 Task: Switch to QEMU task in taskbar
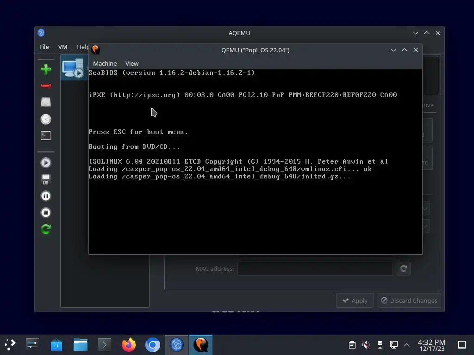(201, 345)
